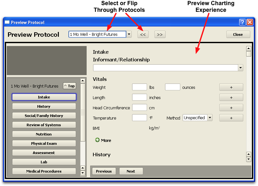Click the plus button for Length
Image resolution: width=258 pixels, height=186 pixels.
231,97
